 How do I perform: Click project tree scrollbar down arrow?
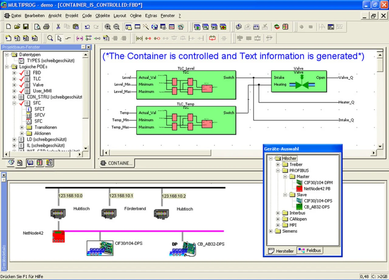[86, 148]
